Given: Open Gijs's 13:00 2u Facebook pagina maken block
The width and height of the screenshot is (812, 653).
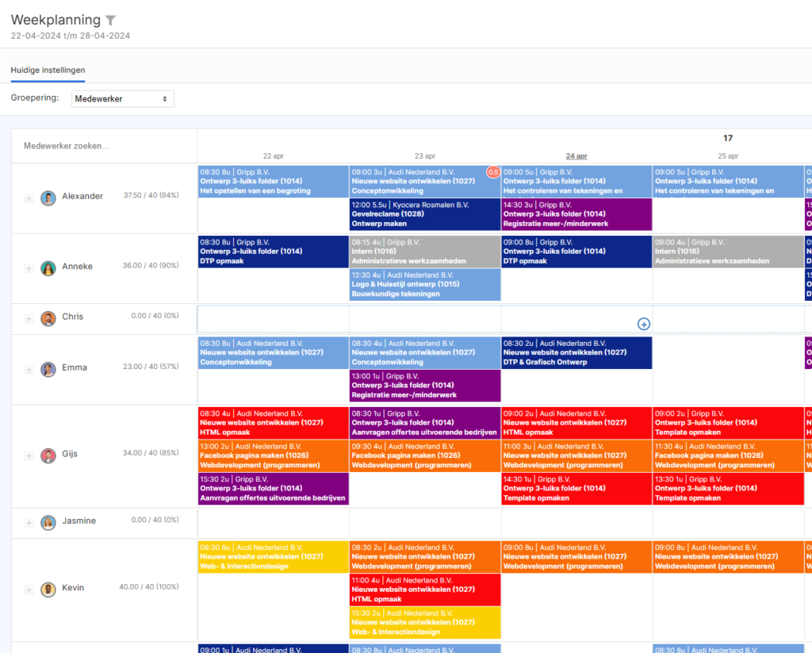Looking at the screenshot, I should (274, 455).
